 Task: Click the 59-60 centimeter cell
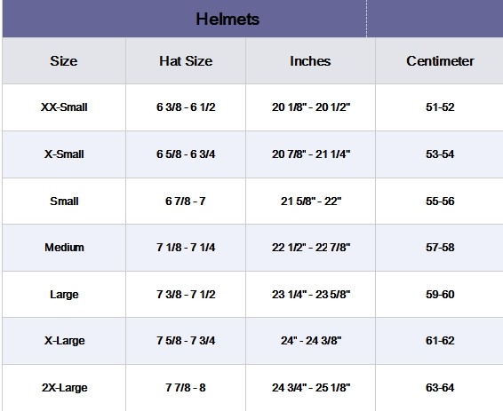[x=440, y=295]
